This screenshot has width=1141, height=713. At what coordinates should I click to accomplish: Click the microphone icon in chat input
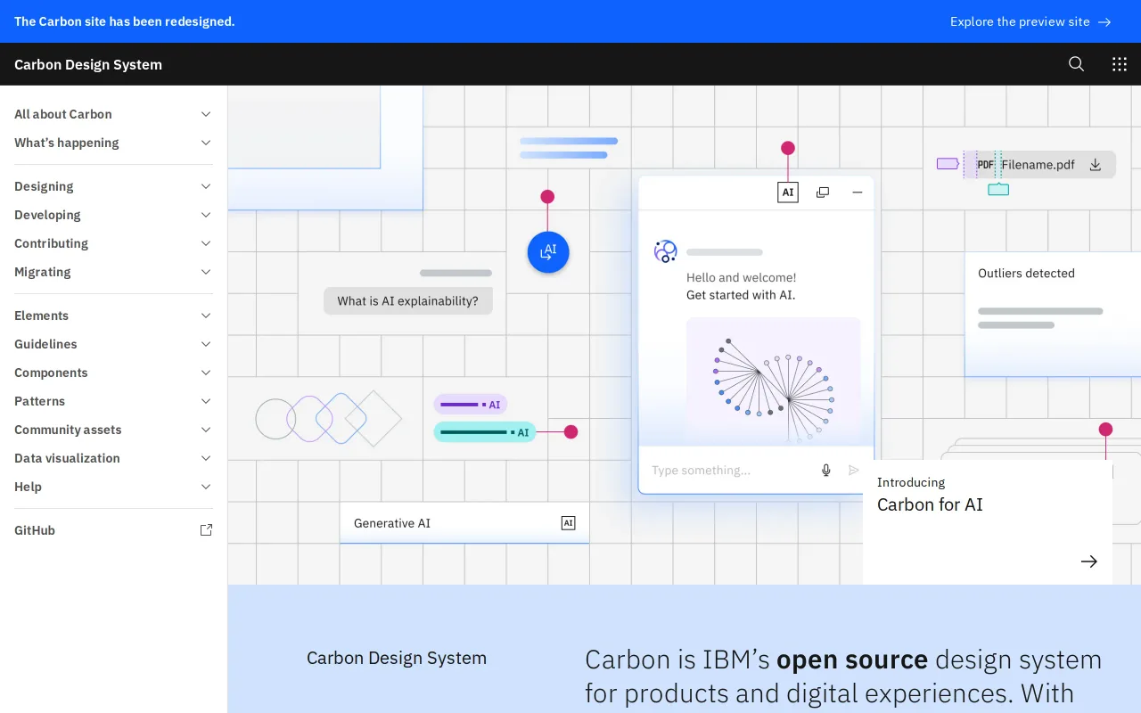pyautogui.click(x=826, y=471)
